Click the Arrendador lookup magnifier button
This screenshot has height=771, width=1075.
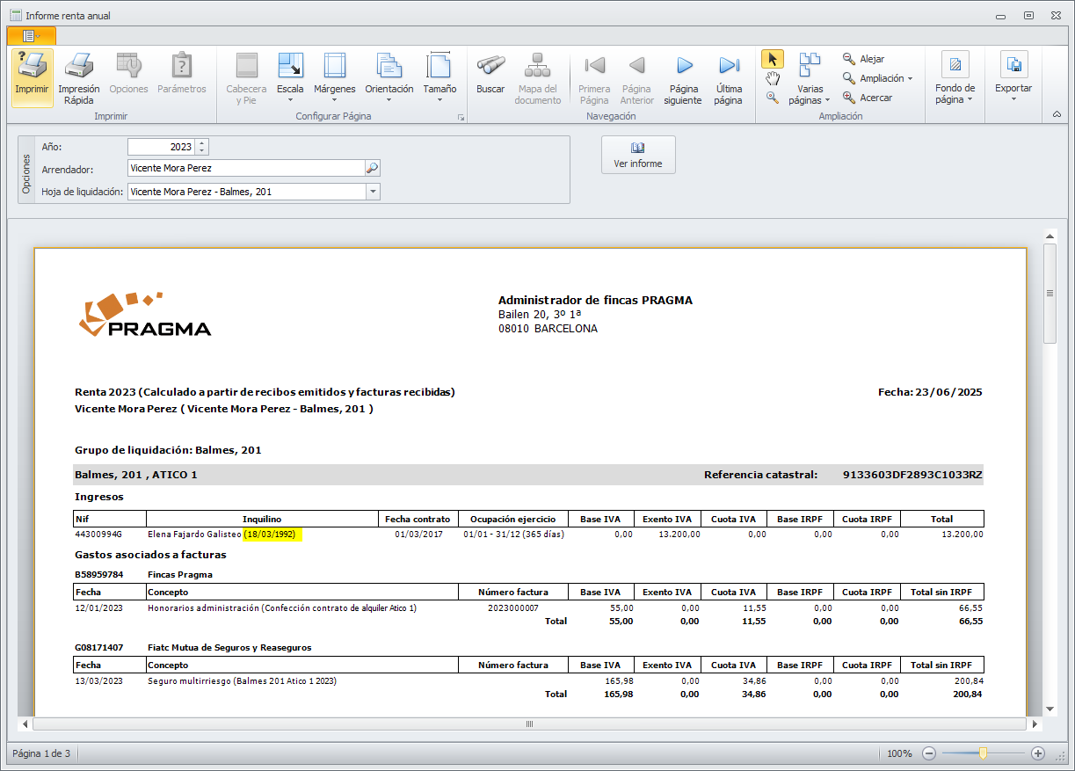373,168
